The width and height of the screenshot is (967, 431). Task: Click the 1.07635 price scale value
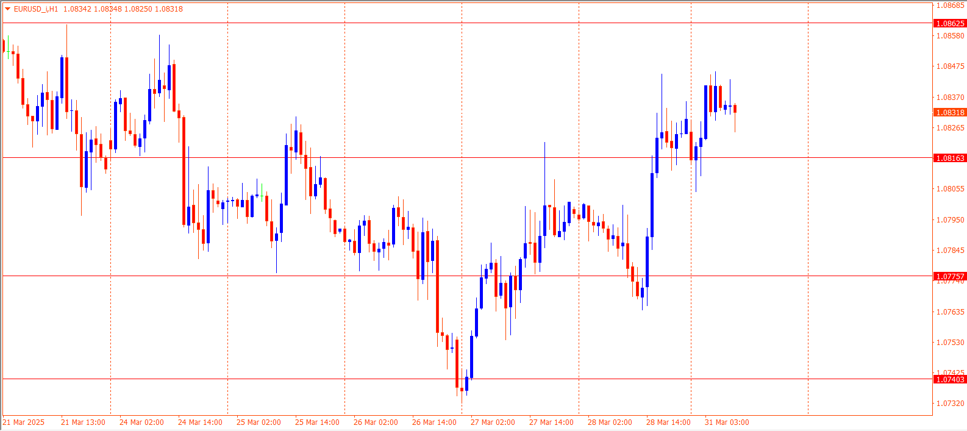coord(951,312)
